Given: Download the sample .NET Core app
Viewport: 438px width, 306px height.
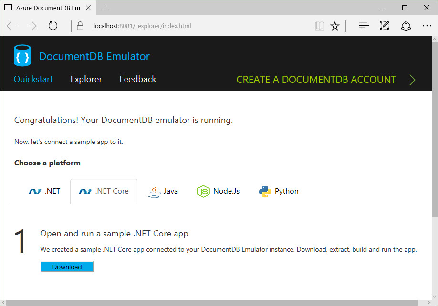Looking at the screenshot, I should (67, 266).
